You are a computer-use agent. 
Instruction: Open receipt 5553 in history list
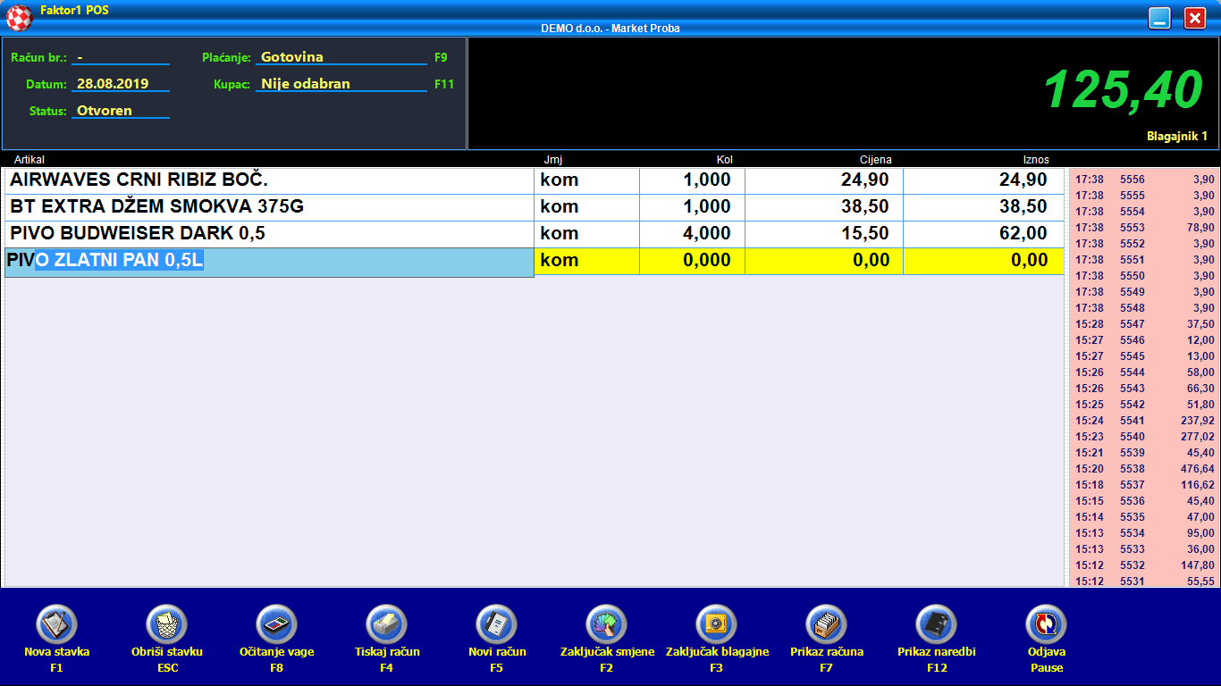point(1144,228)
